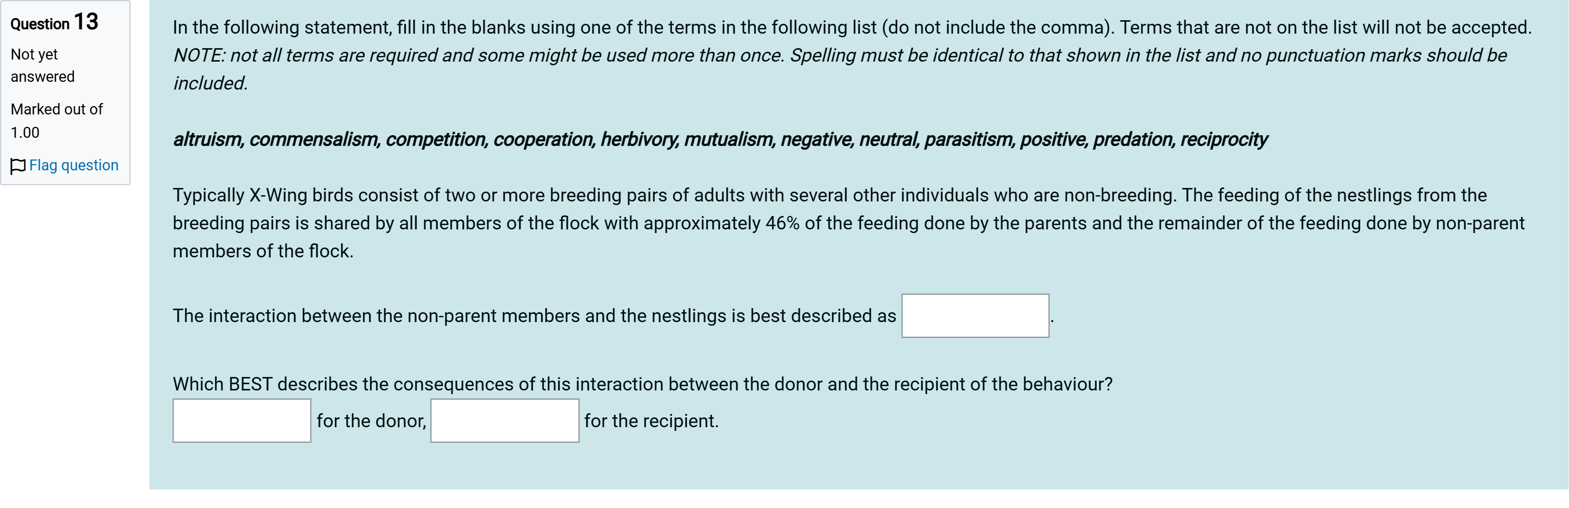This screenshot has width=1569, height=508.
Task: Click the term "reciprocity" in the list
Action: [1224, 139]
